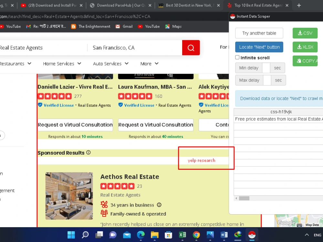Click Real Estate Agents search field
The image size is (323, 242).
pyautogui.click(x=44, y=48)
